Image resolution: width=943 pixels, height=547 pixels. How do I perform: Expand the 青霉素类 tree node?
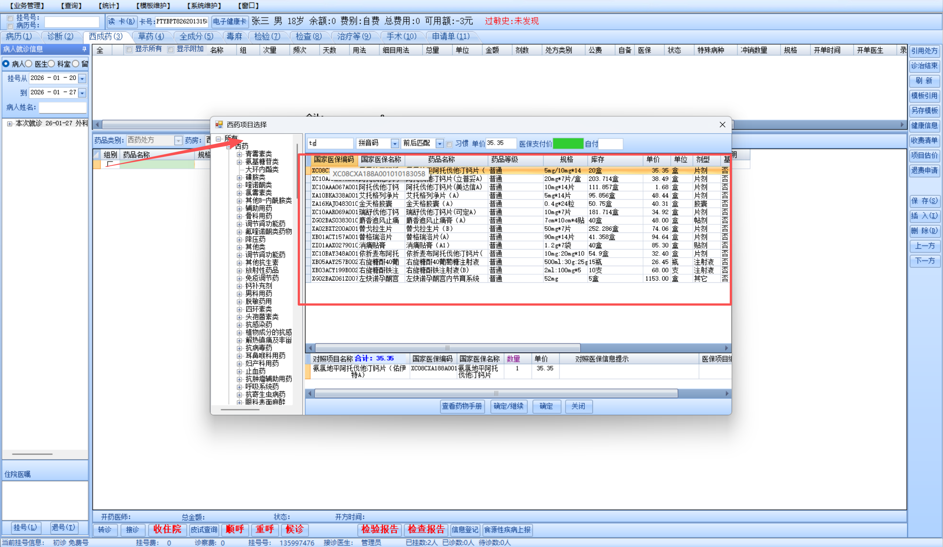tap(239, 154)
